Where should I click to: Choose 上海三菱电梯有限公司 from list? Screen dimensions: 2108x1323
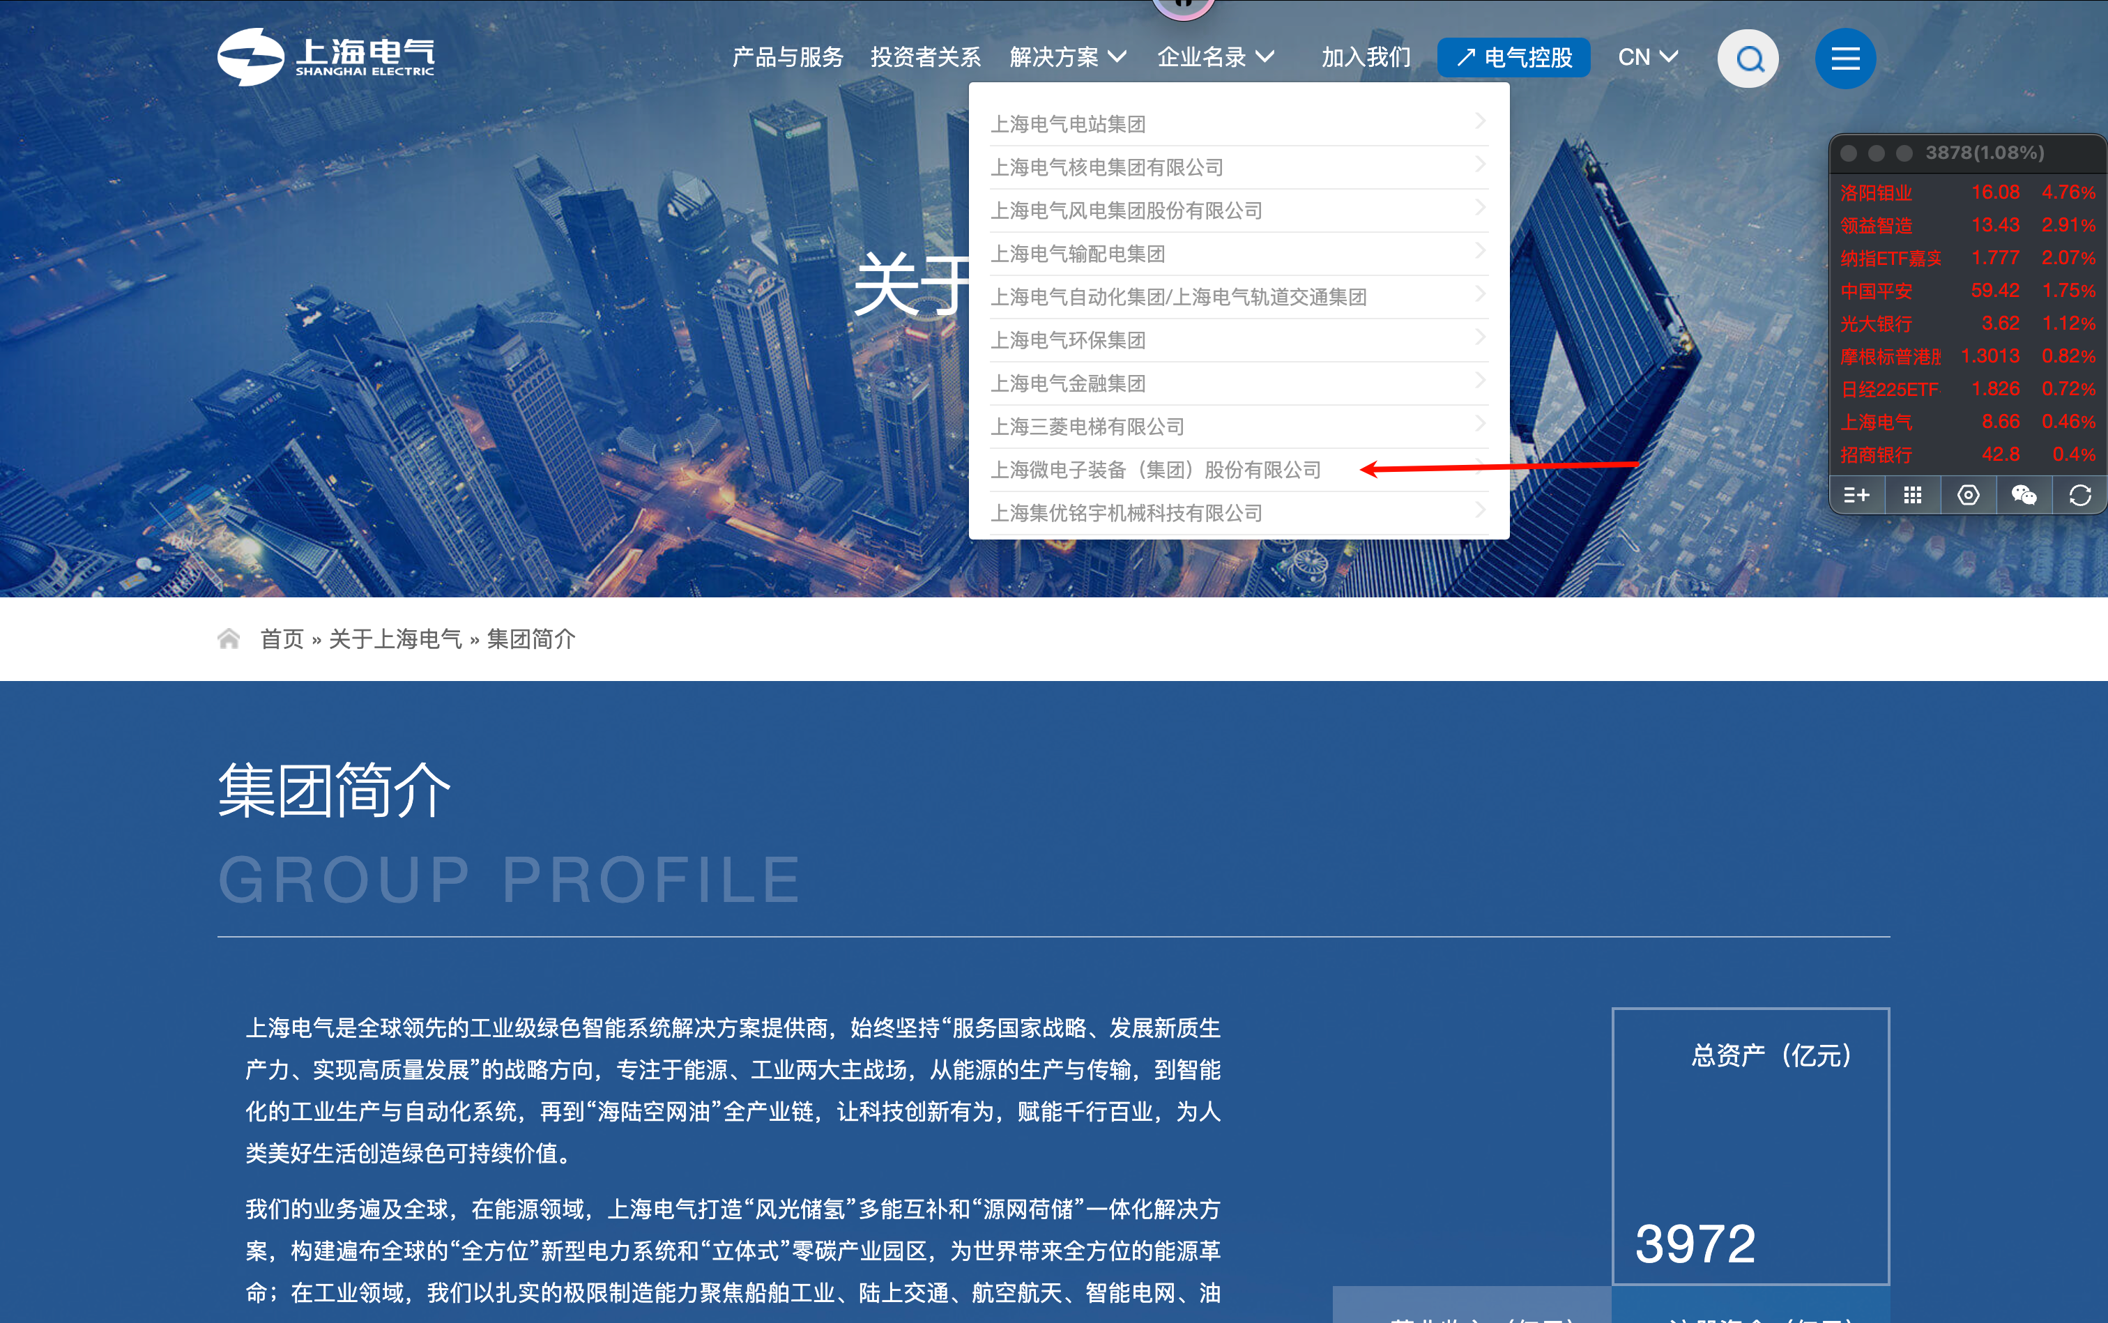(1087, 427)
